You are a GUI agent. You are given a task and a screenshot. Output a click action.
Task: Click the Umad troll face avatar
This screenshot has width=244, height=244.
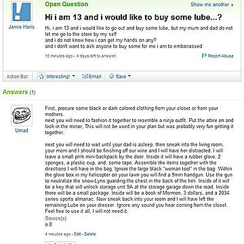point(22,115)
